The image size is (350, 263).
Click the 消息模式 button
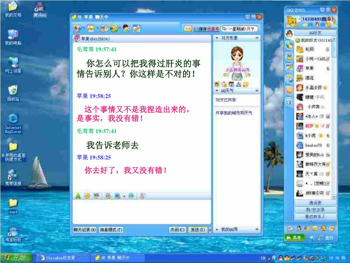(x=111, y=230)
